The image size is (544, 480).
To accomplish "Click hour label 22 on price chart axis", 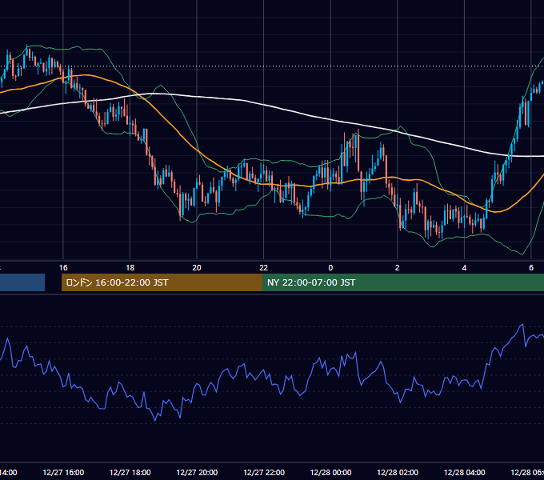I will [264, 268].
